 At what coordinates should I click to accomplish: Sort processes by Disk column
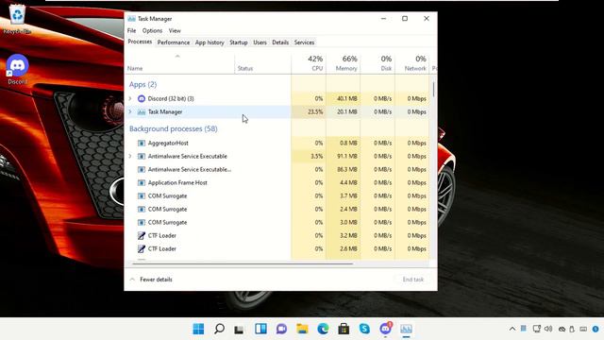[377, 64]
